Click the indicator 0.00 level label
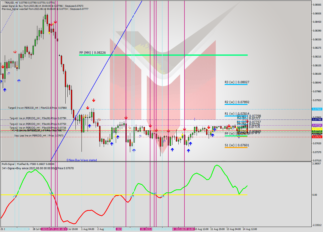 point(315,195)
